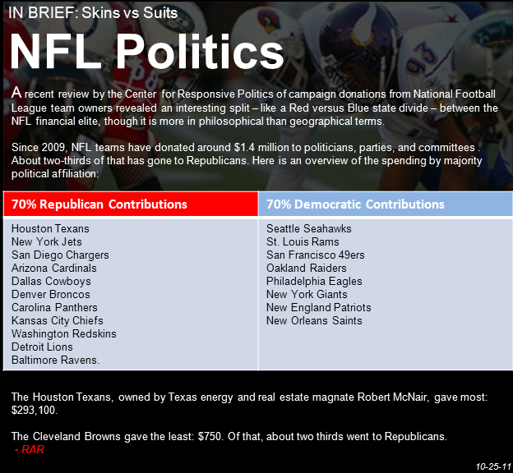Screen dimensions: 513x473
Task: Click the red '- RAR' byline
Action: click(30, 449)
